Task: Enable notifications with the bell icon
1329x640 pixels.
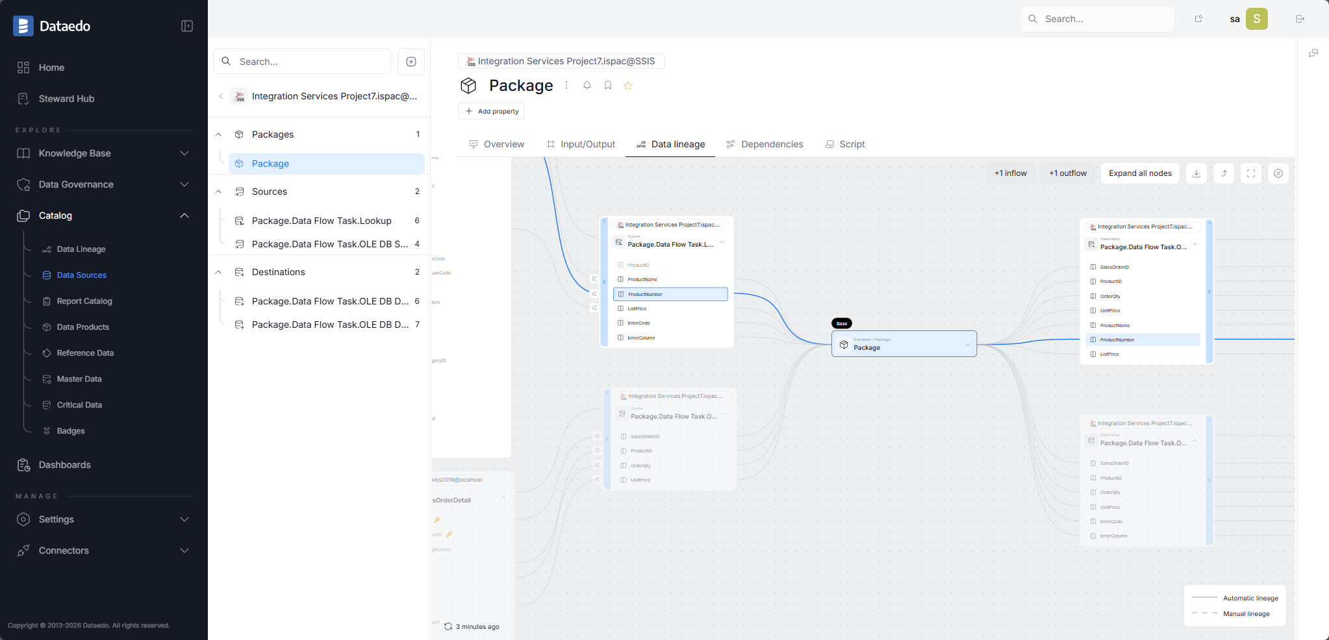Action: (x=587, y=85)
